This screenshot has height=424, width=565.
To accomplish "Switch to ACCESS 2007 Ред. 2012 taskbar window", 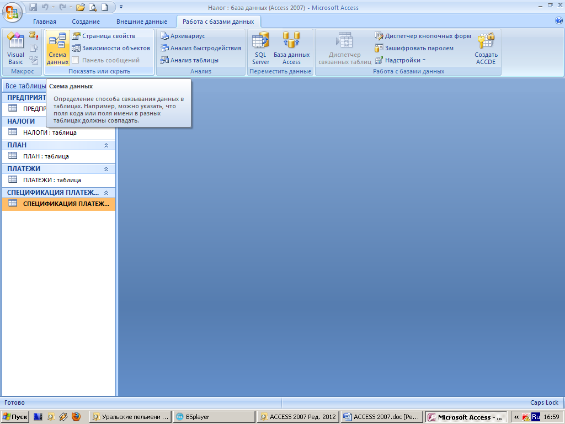I will [299, 417].
